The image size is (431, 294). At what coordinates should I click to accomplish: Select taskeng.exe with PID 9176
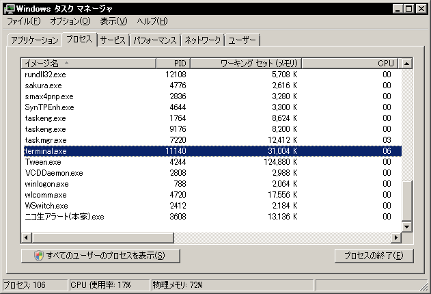[212, 129]
